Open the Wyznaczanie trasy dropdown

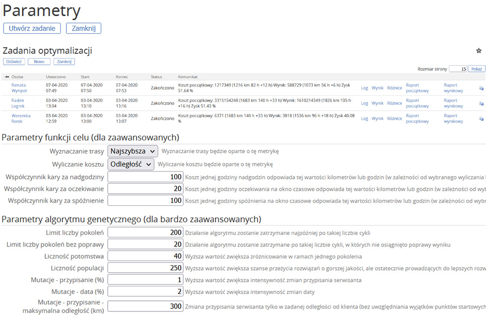[x=133, y=151]
